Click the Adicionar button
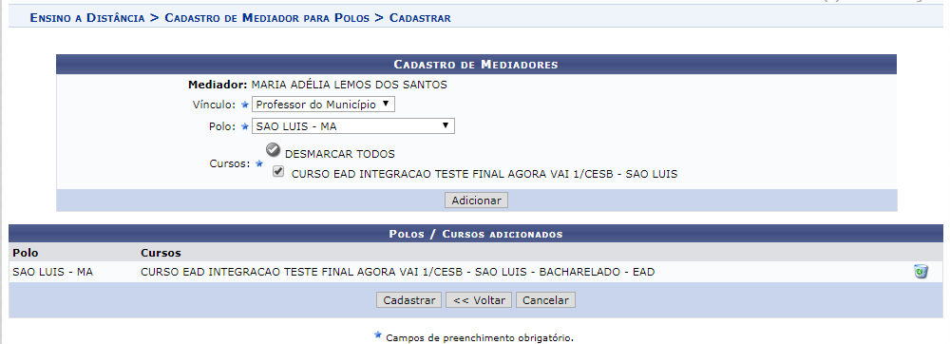The image size is (950, 344). (476, 201)
